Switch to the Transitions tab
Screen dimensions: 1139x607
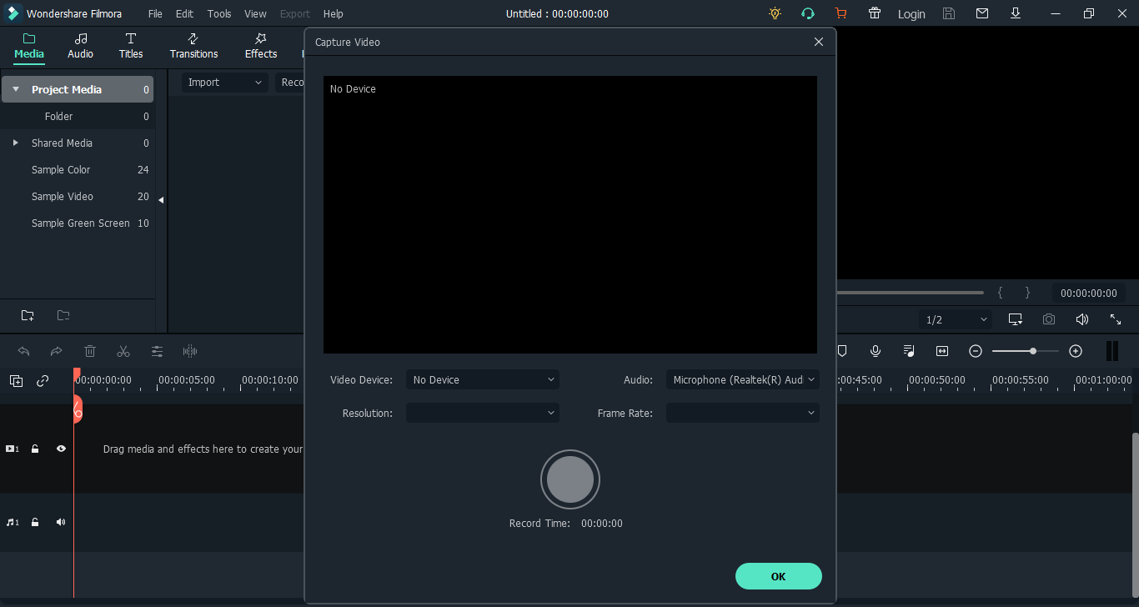tap(193, 46)
